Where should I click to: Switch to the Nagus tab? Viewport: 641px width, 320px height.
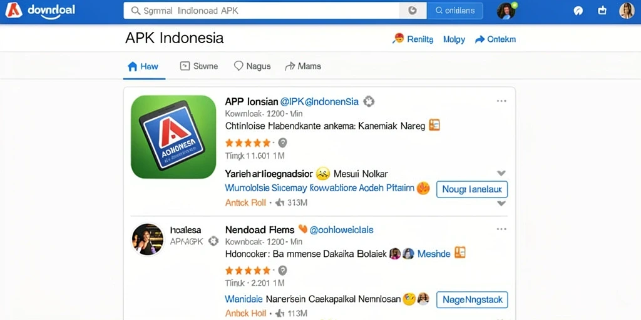coord(252,66)
